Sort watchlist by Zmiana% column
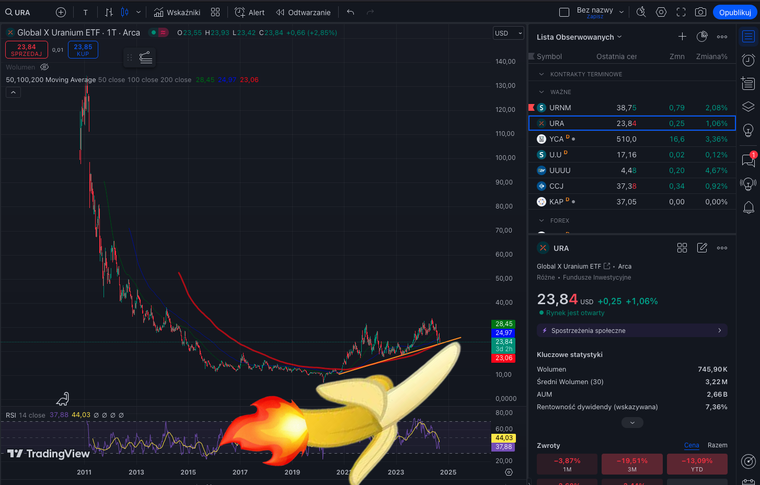 point(711,56)
